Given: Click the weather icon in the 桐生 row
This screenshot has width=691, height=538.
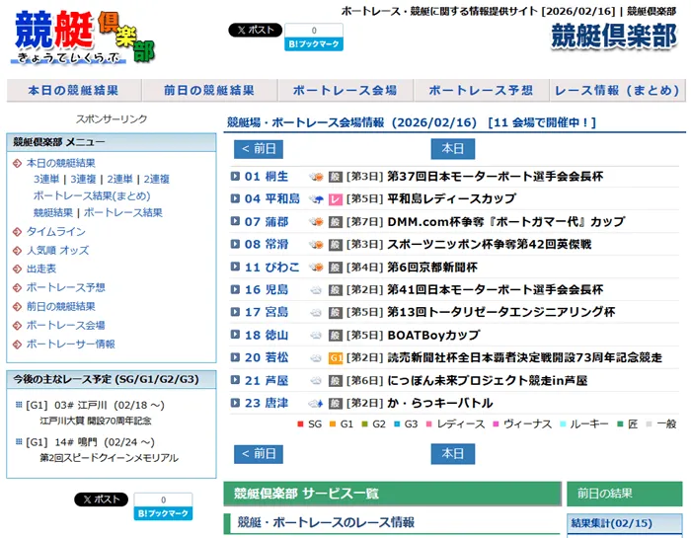Looking at the screenshot, I should [316, 177].
